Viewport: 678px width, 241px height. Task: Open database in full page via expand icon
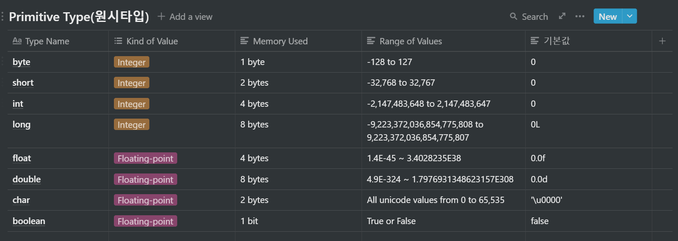point(562,16)
